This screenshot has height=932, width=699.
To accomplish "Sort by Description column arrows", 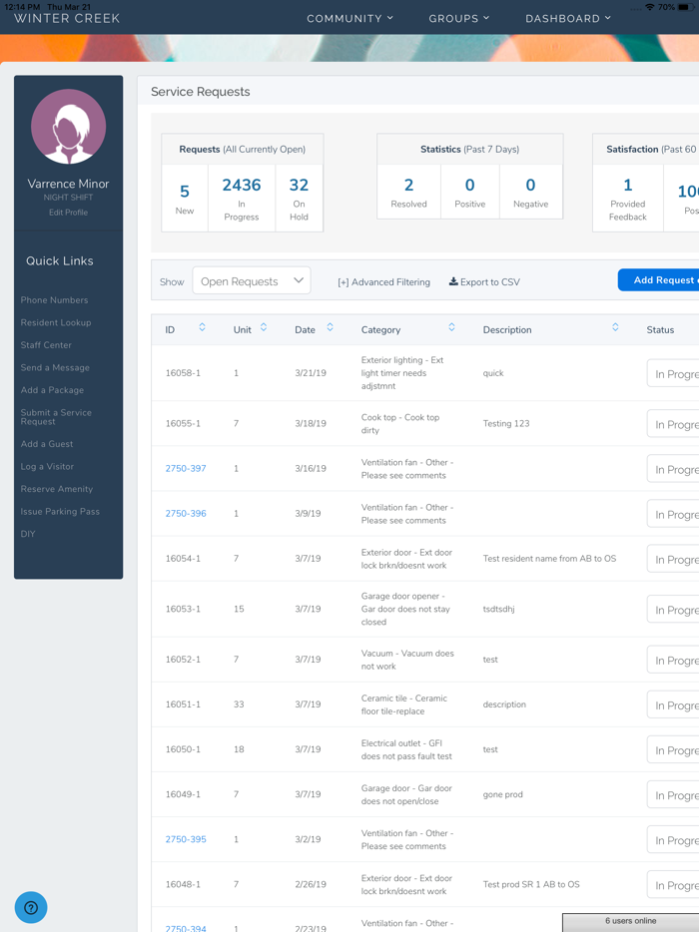I will [x=615, y=328].
